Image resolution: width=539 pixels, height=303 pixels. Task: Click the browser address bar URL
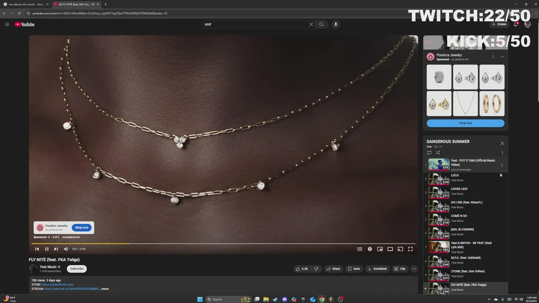100,13
